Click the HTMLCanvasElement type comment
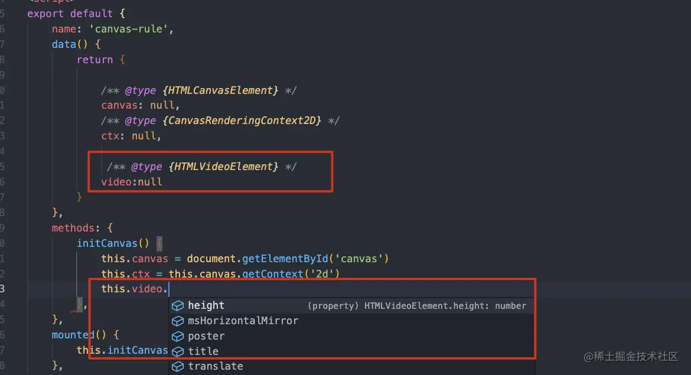The width and height of the screenshot is (691, 375). [x=199, y=90]
